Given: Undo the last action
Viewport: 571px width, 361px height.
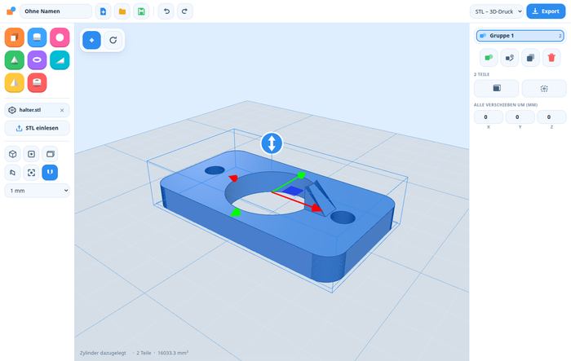Looking at the screenshot, I should [166, 11].
